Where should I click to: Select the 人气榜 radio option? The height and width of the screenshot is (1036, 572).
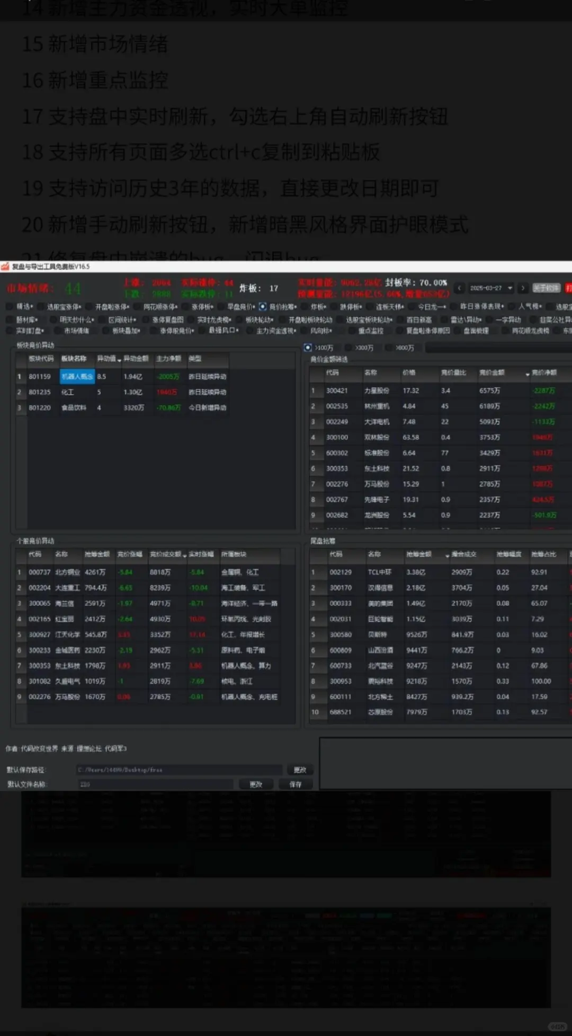526,307
